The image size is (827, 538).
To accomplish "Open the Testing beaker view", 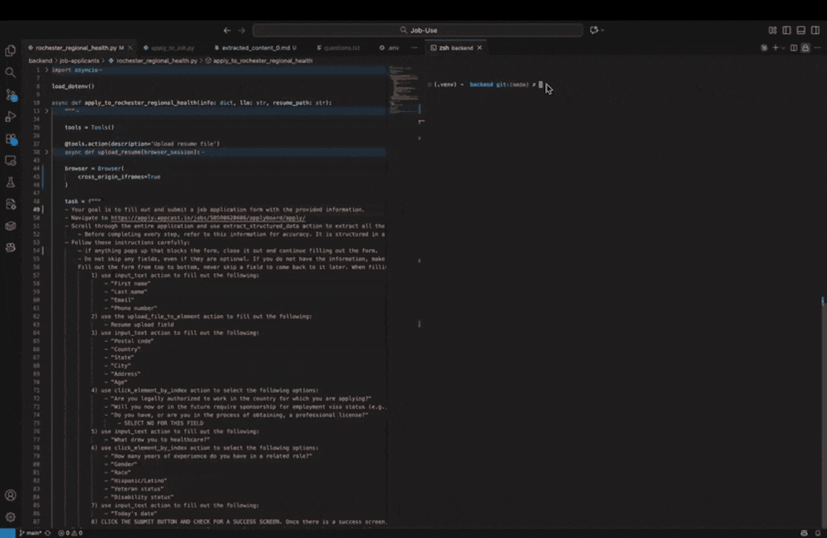I will click(10, 183).
